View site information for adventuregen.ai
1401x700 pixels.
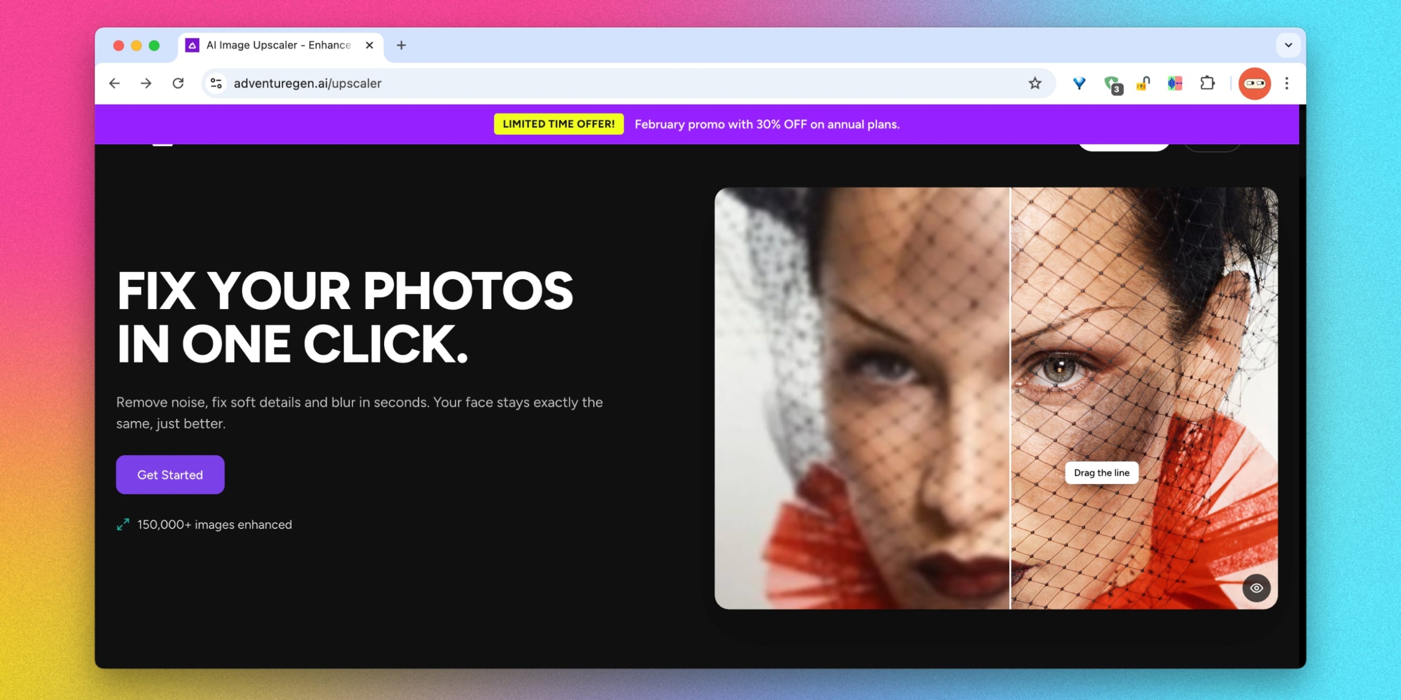click(216, 83)
